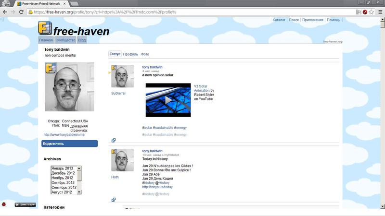Click the #history hashtag link
The height and width of the screenshot is (216, 385).
pyautogui.click(x=148, y=183)
